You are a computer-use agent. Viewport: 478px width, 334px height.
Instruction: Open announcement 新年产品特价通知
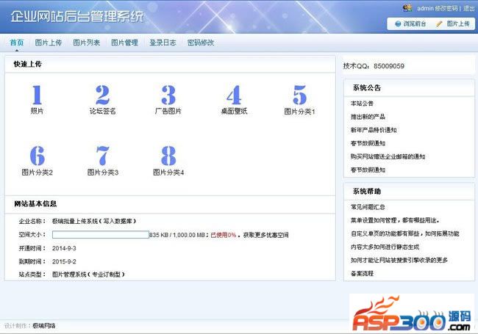tap(374, 130)
